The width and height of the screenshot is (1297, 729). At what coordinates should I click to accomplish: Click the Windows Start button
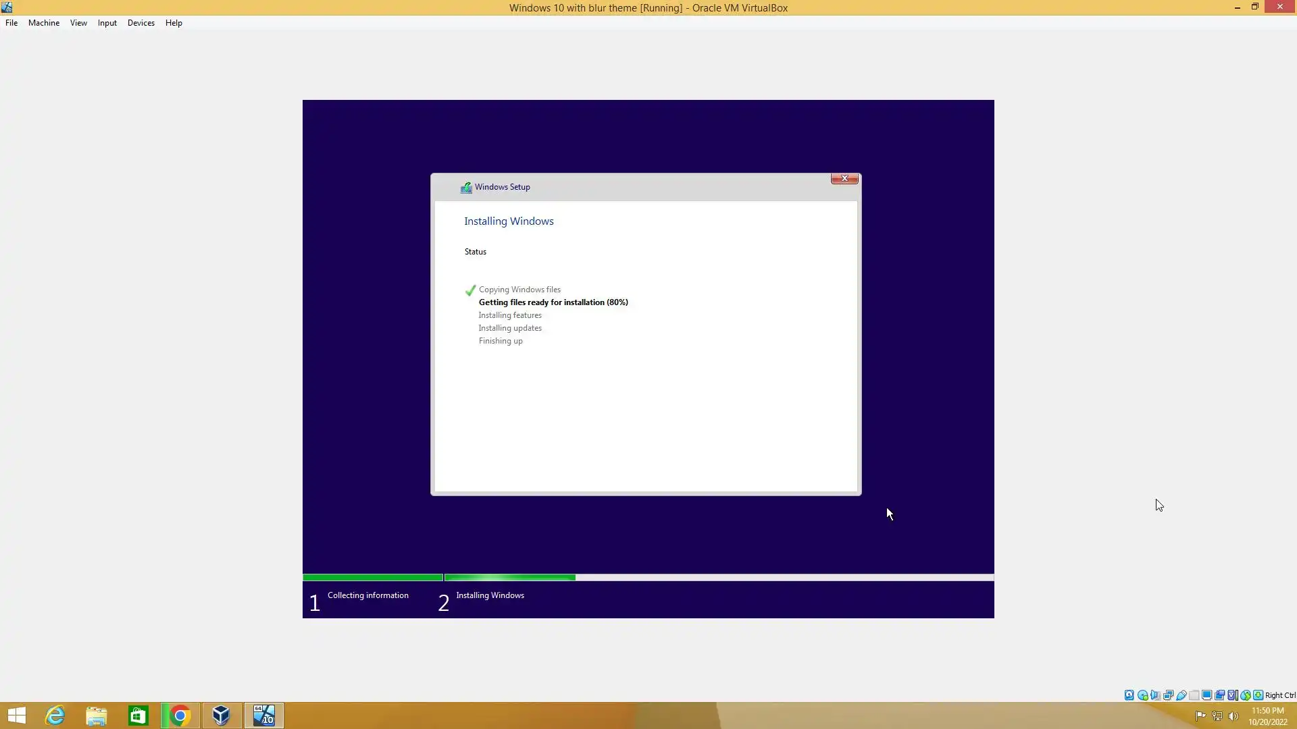coord(17,715)
